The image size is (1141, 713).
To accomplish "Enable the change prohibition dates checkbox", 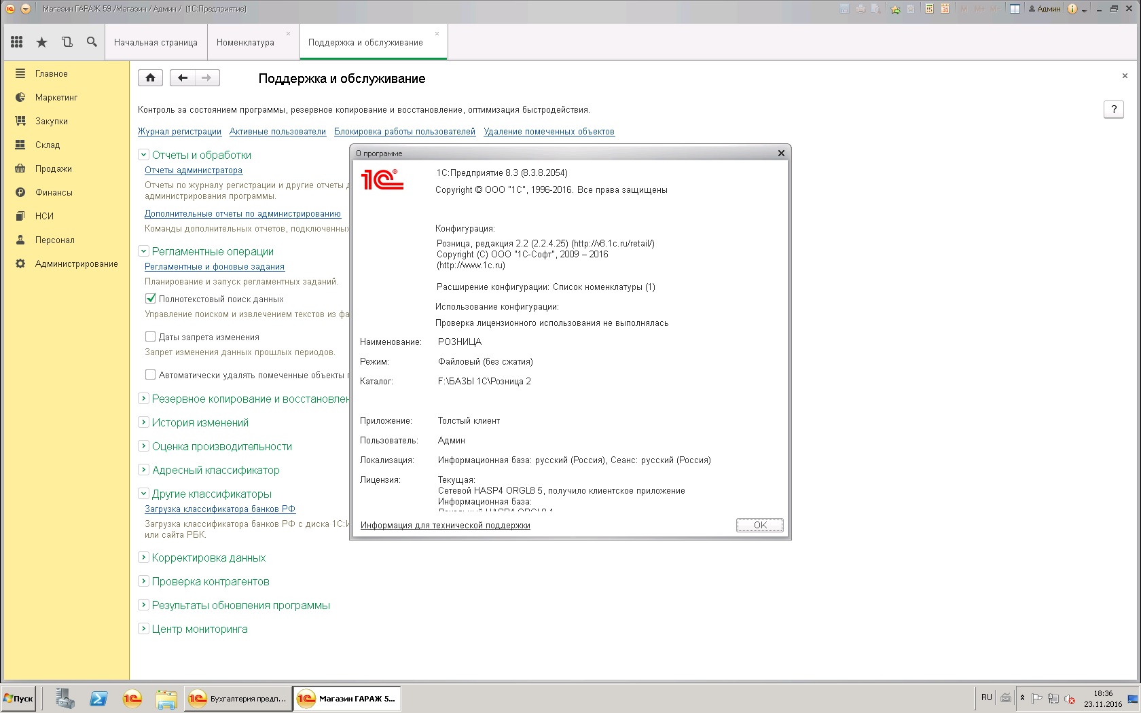I will point(151,337).
